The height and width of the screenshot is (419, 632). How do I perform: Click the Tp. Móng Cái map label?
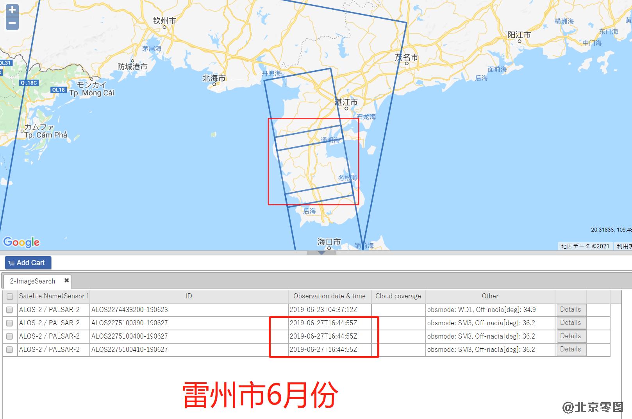pos(92,93)
